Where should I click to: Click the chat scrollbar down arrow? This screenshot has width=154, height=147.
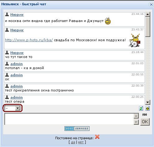[x=147, y=102]
